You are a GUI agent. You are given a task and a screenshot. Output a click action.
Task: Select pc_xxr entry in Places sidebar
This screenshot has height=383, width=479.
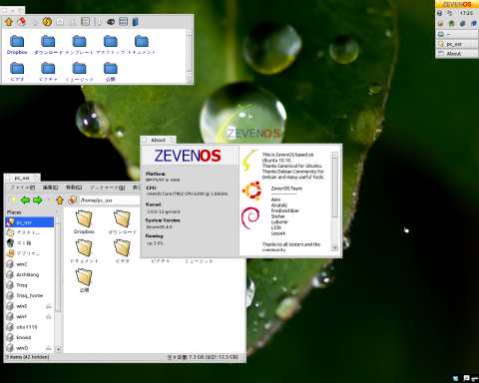coord(29,222)
